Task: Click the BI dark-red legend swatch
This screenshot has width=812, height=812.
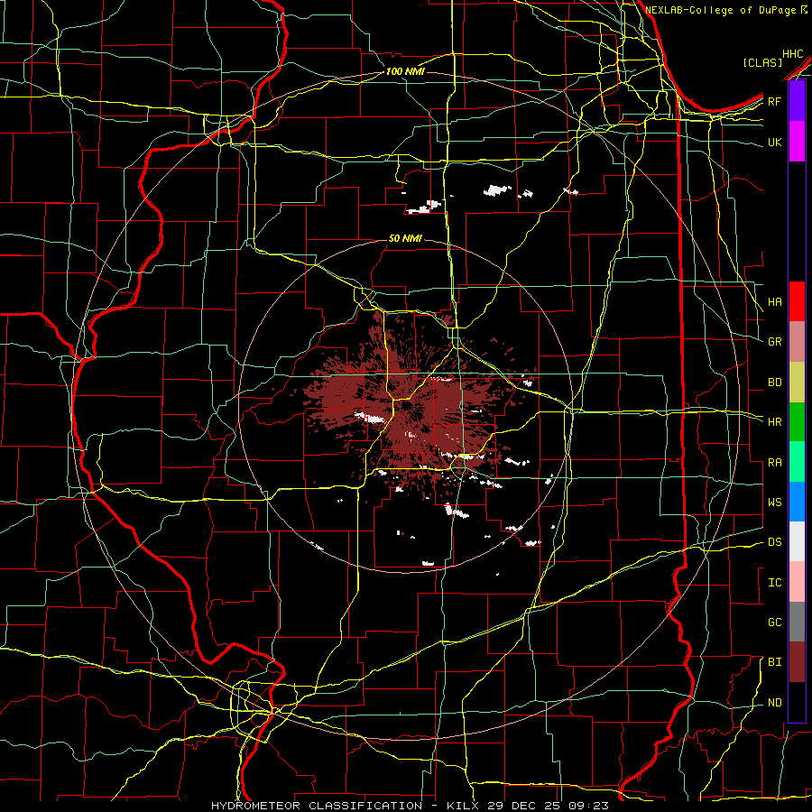Action: (797, 662)
